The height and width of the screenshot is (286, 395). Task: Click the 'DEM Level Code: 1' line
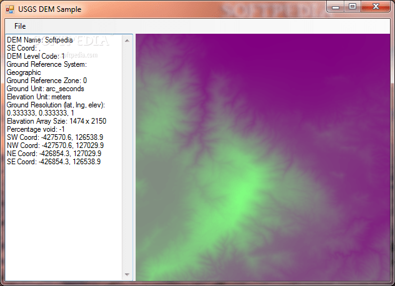click(36, 56)
